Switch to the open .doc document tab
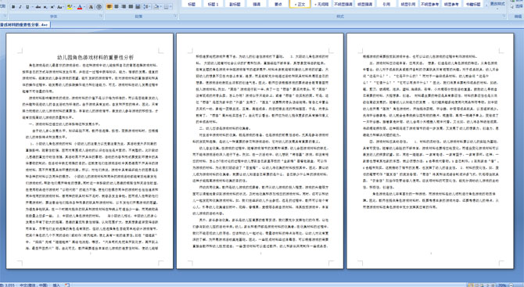 point(25,25)
